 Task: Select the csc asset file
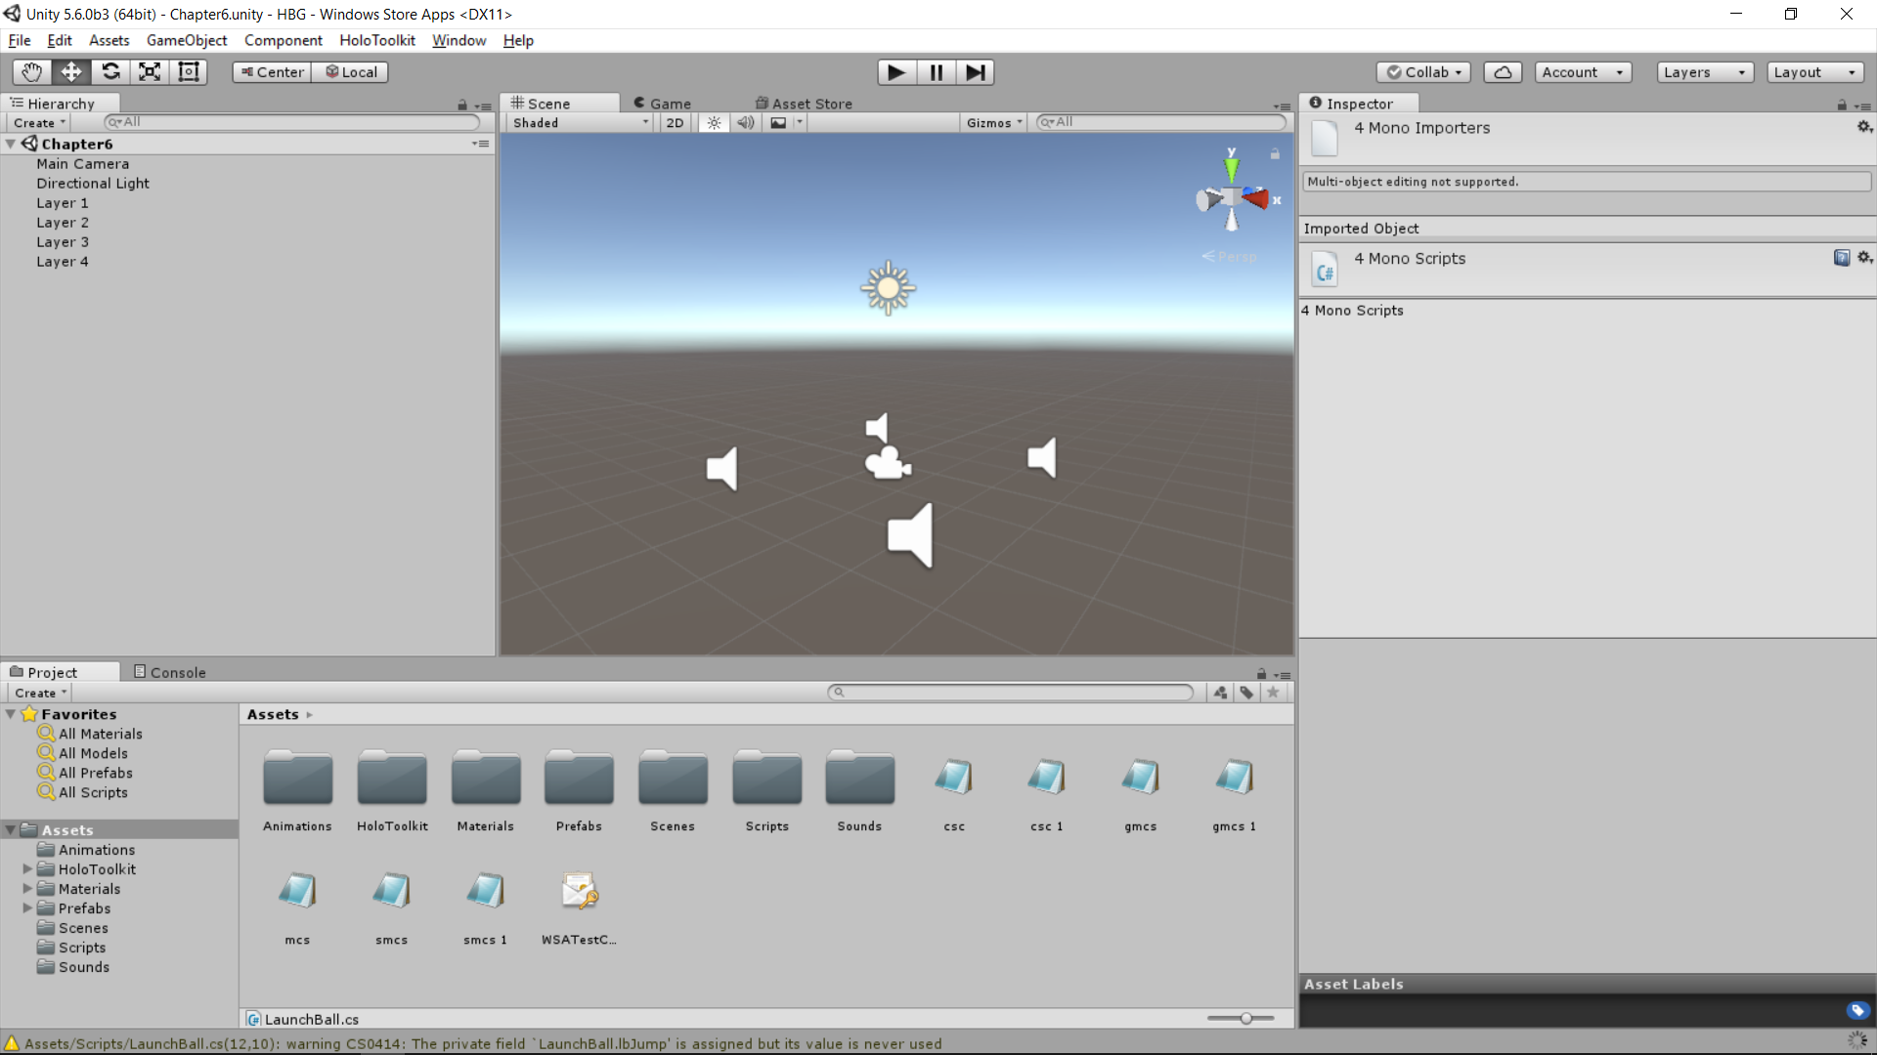coord(954,779)
